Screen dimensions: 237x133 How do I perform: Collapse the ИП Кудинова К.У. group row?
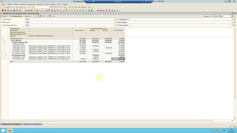point(3,38)
